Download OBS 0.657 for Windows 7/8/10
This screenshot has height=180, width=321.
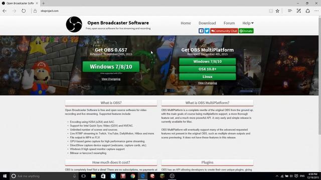coord(111,66)
